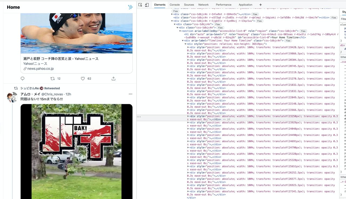
Task: Reply to the Yahoo news tweet
Action: click(x=22, y=79)
